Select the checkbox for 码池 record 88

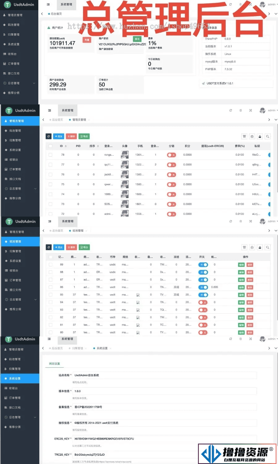[x=50, y=272]
